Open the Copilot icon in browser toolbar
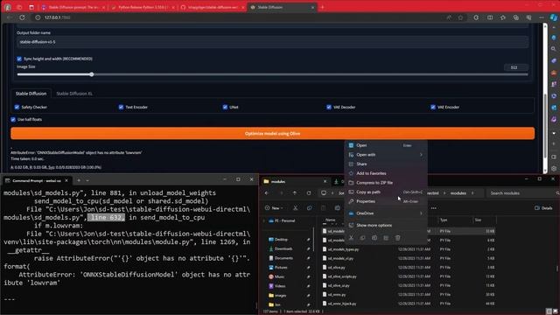 tap(554, 17)
